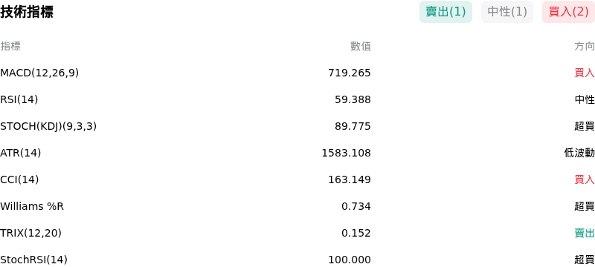
Task: Click the MACD value 719.265
Action: [x=350, y=73]
